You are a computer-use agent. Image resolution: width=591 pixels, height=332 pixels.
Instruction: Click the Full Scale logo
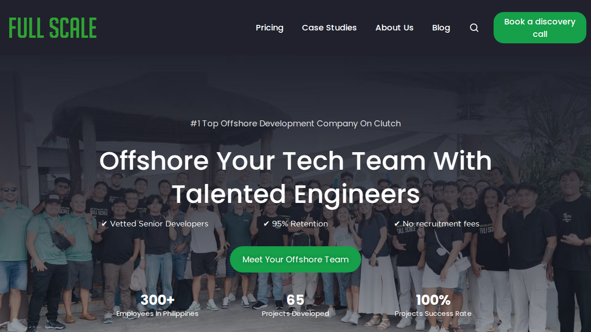click(x=53, y=28)
